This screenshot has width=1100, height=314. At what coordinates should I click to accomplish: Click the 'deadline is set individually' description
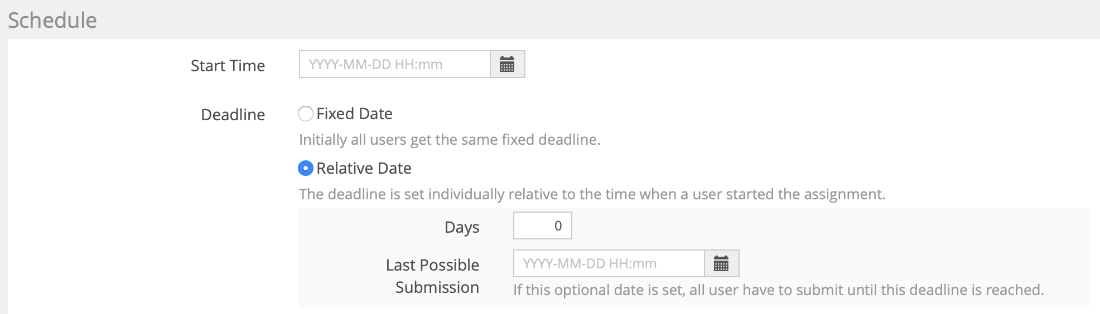pyautogui.click(x=591, y=194)
